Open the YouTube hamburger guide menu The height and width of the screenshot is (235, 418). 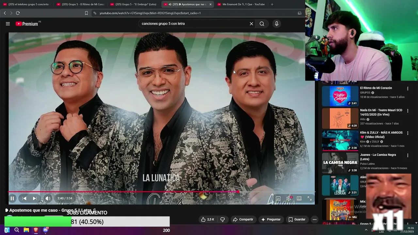[8, 23]
